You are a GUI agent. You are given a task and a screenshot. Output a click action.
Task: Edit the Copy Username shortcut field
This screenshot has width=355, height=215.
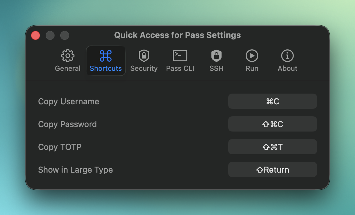click(272, 101)
